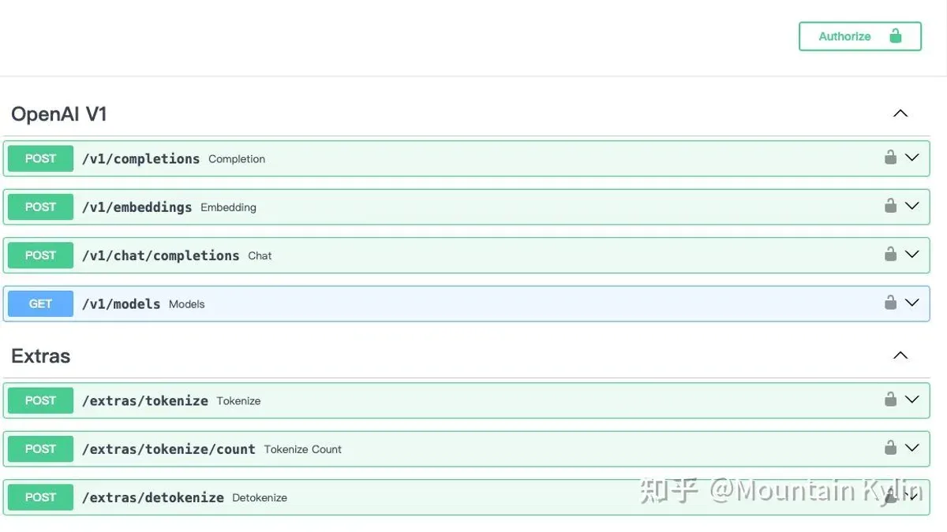The image size is (947, 532).
Task: Click POST badge for /extras/detokenize
Action: pyautogui.click(x=40, y=497)
